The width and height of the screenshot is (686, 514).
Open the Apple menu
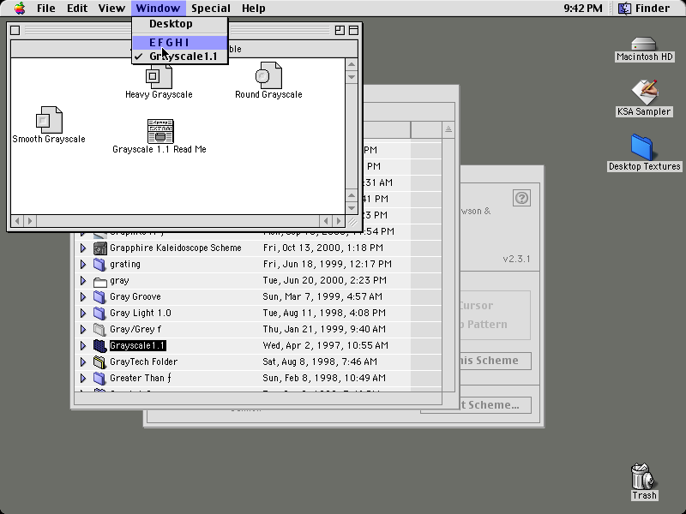pos(20,9)
